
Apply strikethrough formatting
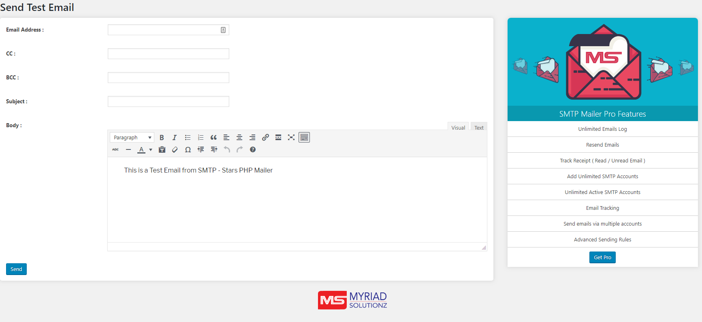click(115, 150)
